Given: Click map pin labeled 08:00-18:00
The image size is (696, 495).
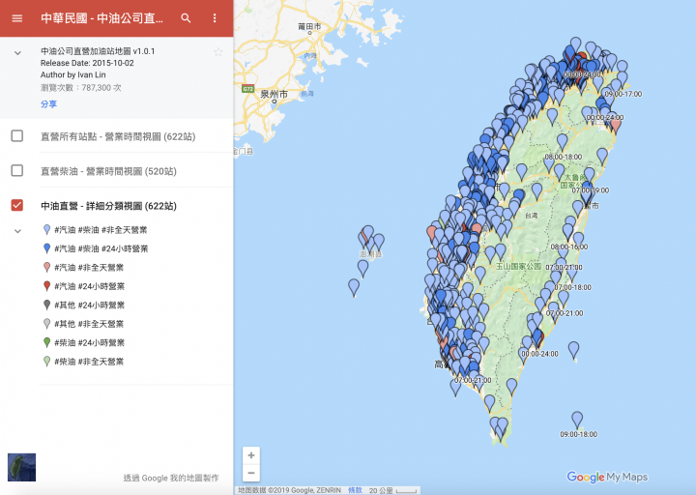Looking at the screenshot, I should pos(562,143).
